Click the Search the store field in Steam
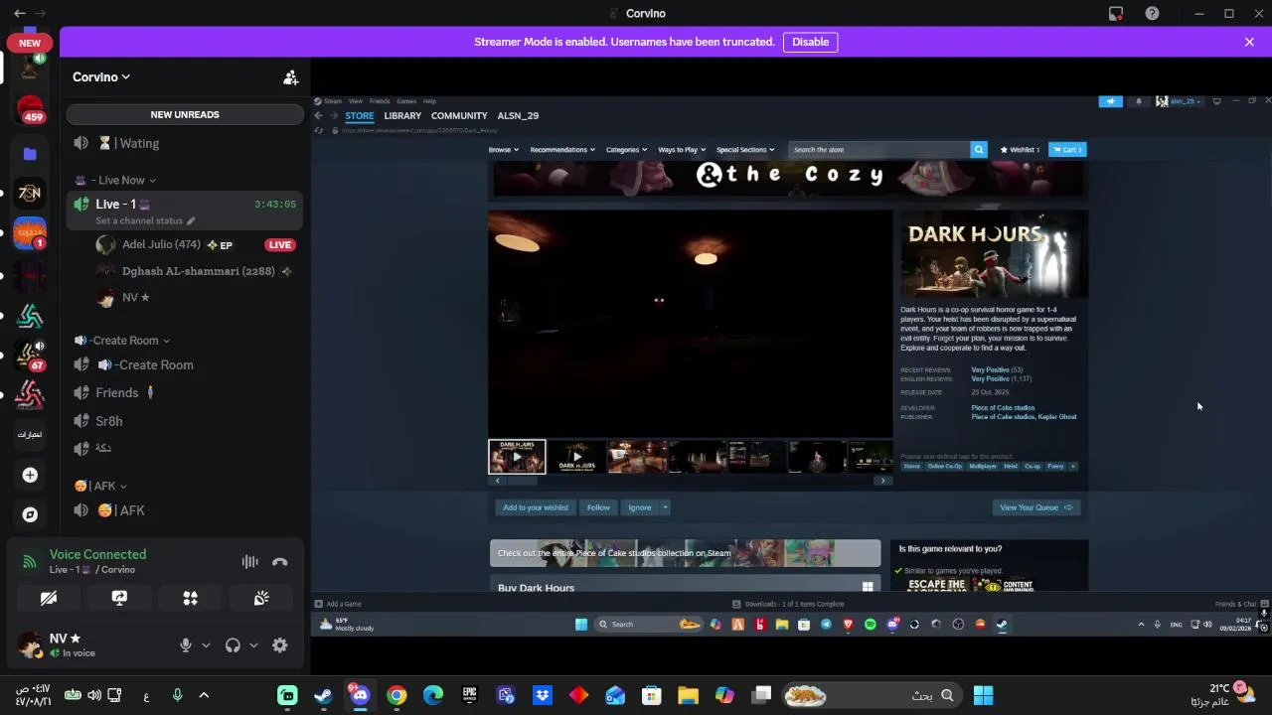1272x715 pixels. (879, 149)
